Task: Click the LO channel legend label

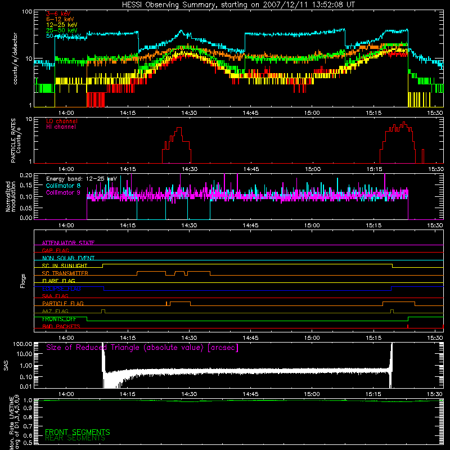Action: [x=62, y=121]
